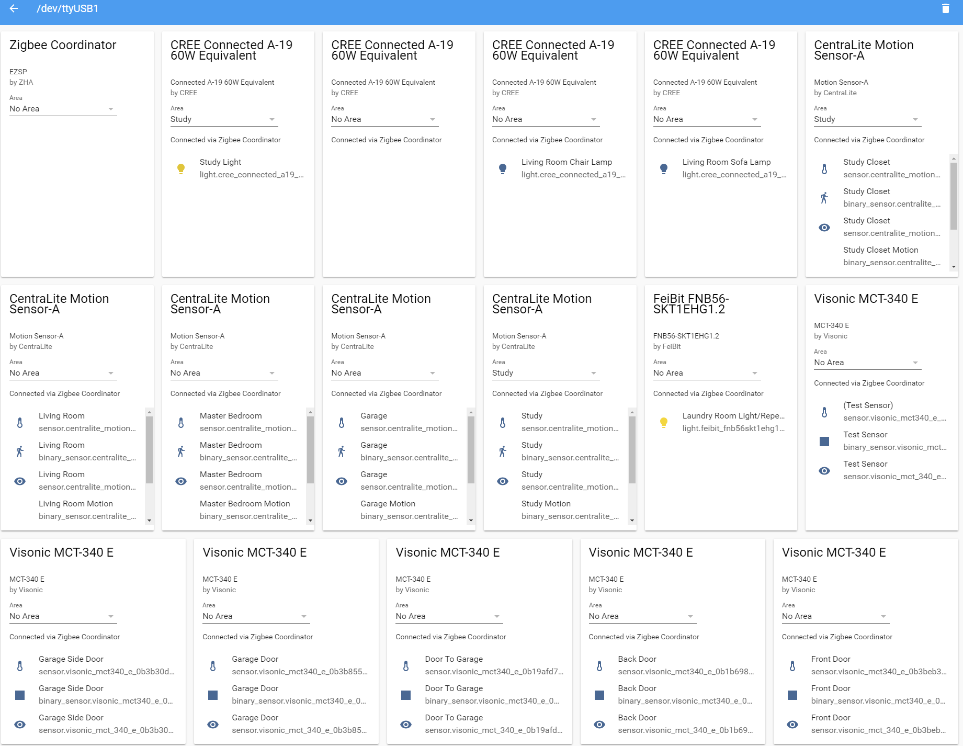Click Master Bedroom walking motion icon
Viewport: 963px width, 746px height.
click(181, 451)
